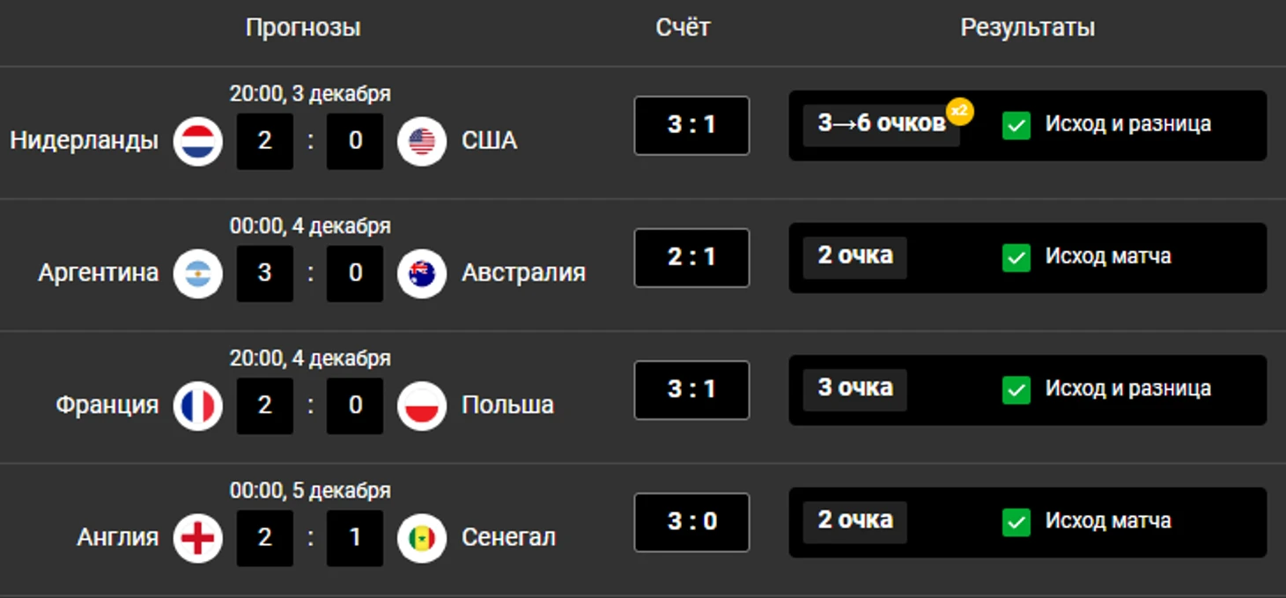Image resolution: width=1286 pixels, height=598 pixels.
Task: Click the 3 очка badge for France
Action: (854, 388)
